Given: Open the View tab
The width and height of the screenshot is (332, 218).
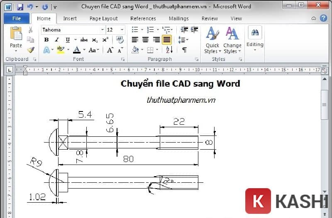Looking at the screenshot, I should tap(236, 19).
